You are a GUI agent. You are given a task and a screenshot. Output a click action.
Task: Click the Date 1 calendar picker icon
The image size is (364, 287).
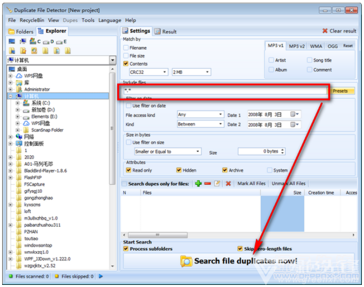[295, 114]
